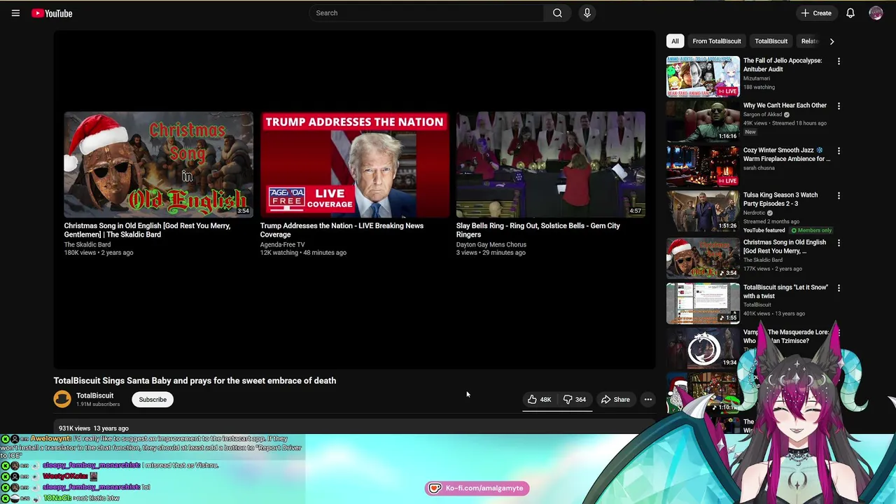Image resolution: width=896 pixels, height=504 pixels.
Task: Focus the Search input field
Action: [427, 13]
